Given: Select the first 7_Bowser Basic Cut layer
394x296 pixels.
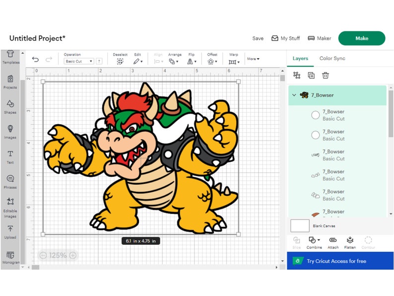Looking at the screenshot, I should click(x=337, y=115).
